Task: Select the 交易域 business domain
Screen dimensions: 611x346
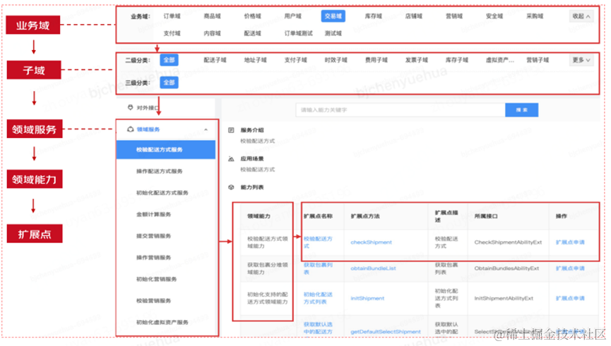Action: pyautogui.click(x=333, y=16)
